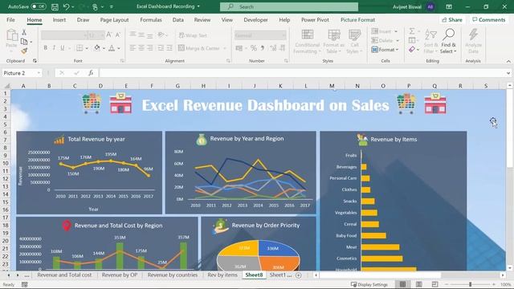Open Revenue and Total cost sheet
This screenshot has height=289, width=514.
click(64, 275)
